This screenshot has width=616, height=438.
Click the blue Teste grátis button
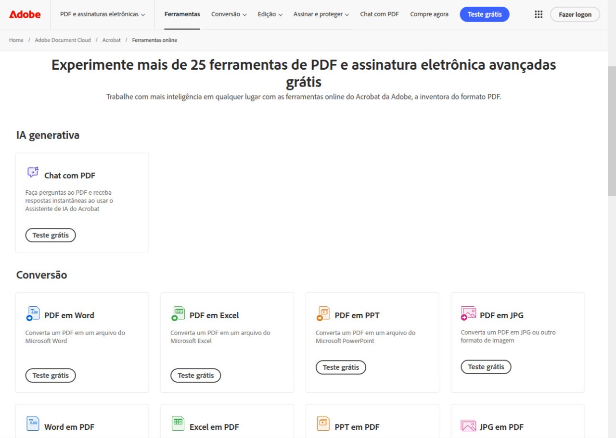pos(485,14)
